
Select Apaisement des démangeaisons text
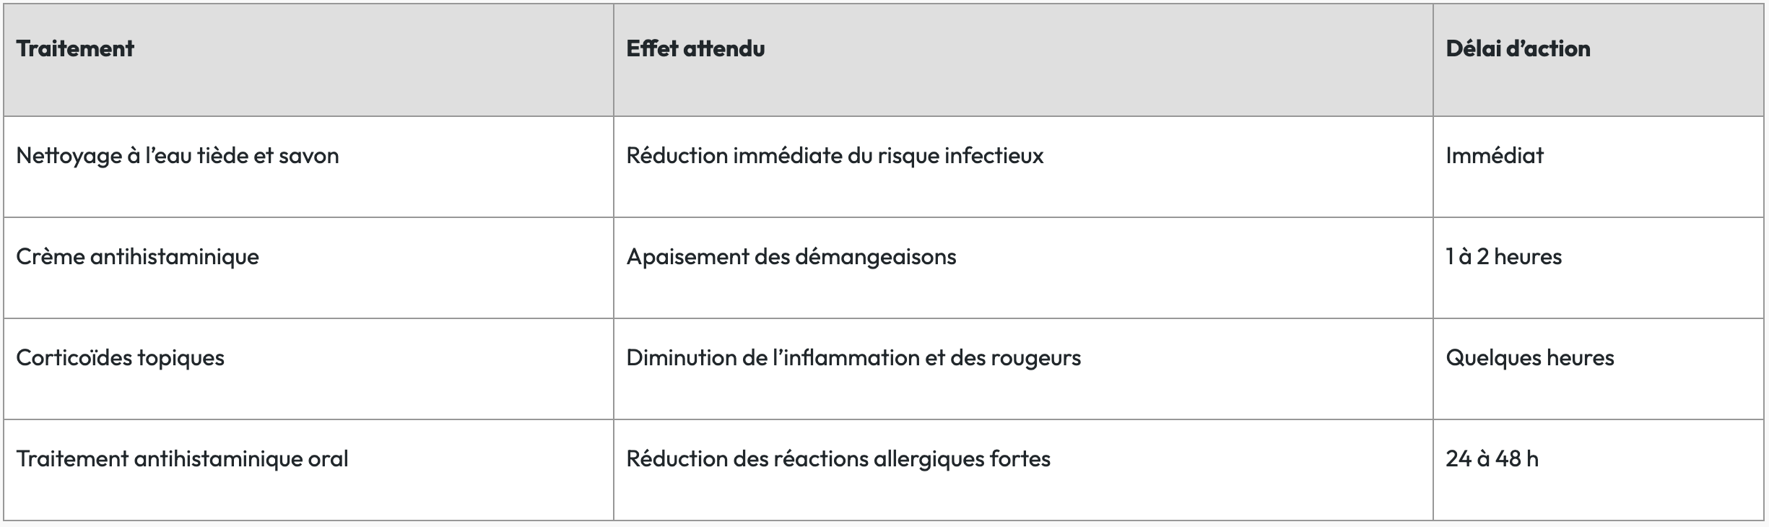[x=791, y=256]
